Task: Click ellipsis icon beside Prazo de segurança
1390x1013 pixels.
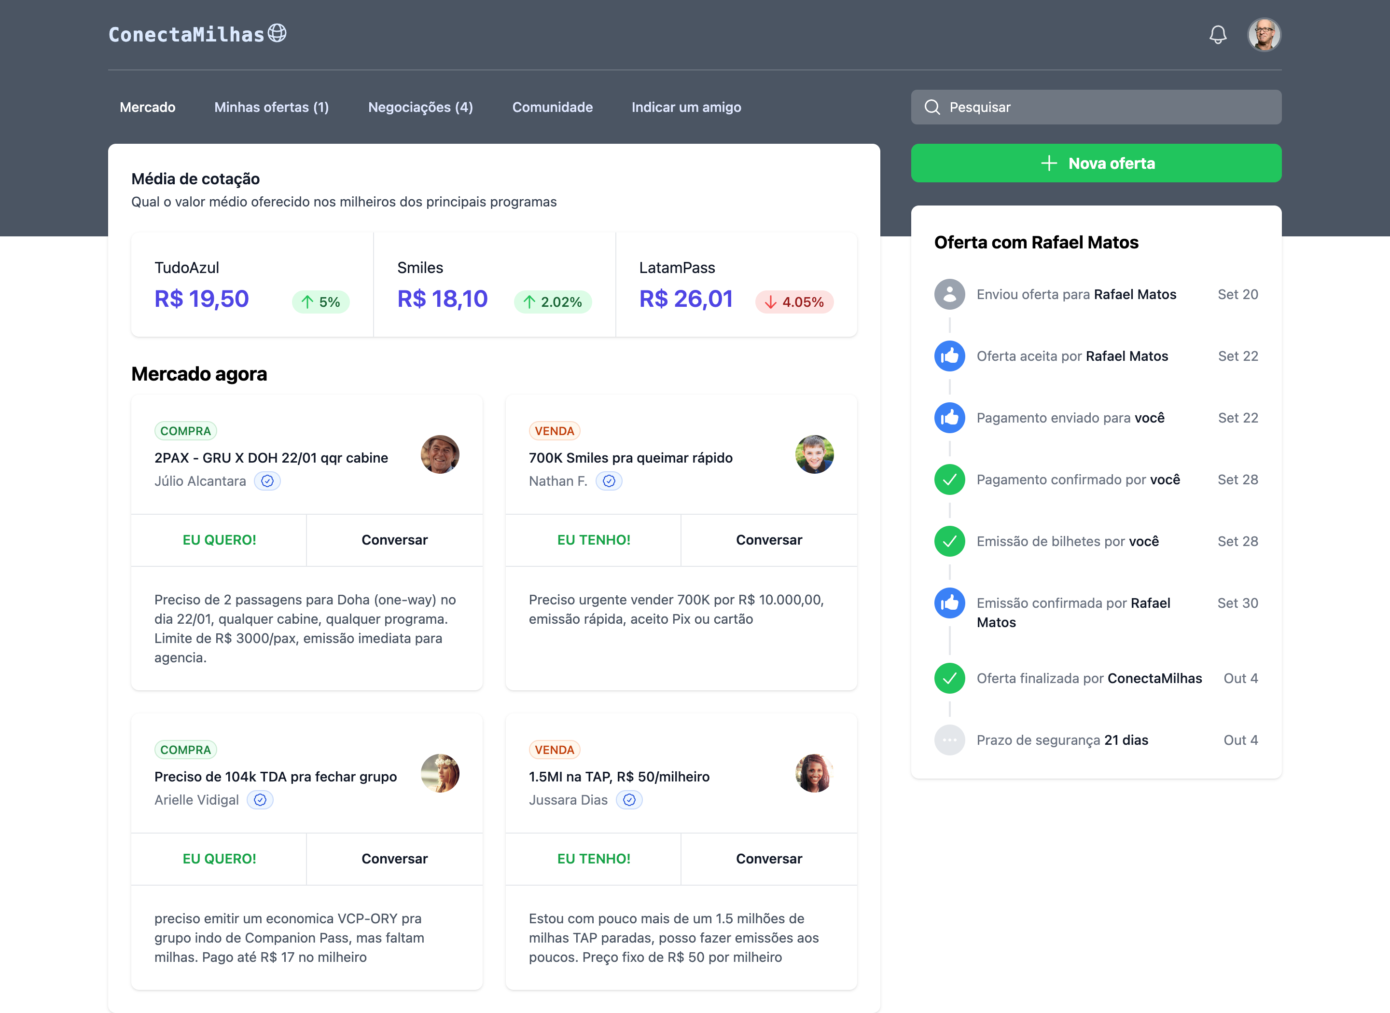Action: (949, 740)
